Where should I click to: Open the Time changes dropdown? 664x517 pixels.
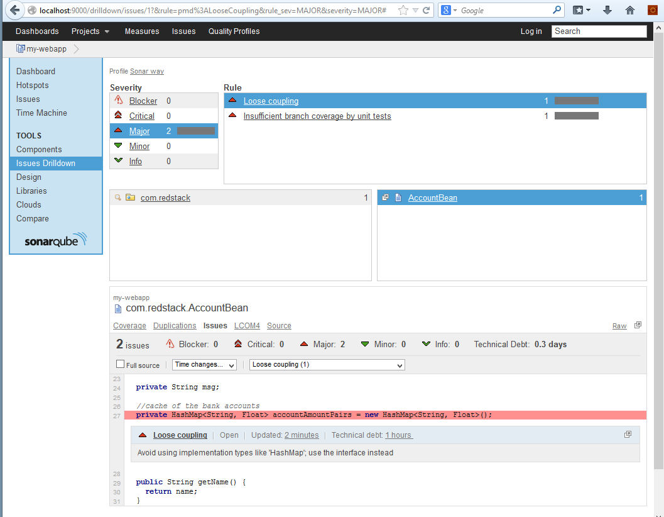point(204,365)
